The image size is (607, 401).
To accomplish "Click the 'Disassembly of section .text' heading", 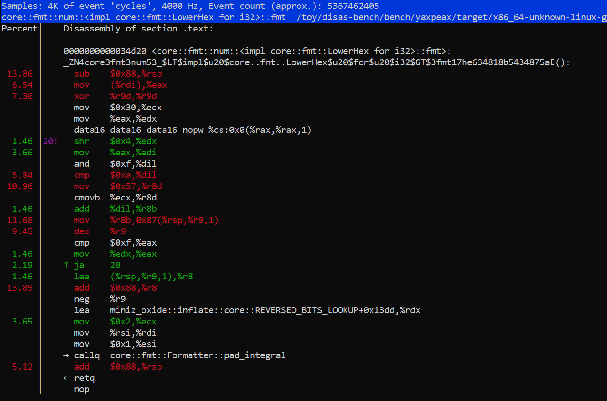I will (138, 29).
